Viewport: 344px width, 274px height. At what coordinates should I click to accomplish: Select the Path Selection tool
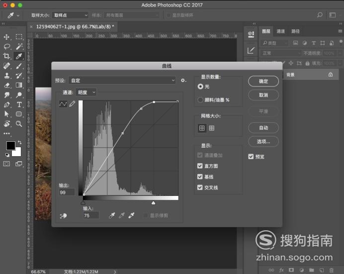pos(6,114)
